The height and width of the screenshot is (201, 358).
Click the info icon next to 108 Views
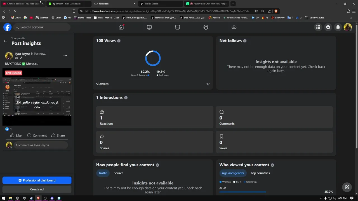(x=119, y=41)
